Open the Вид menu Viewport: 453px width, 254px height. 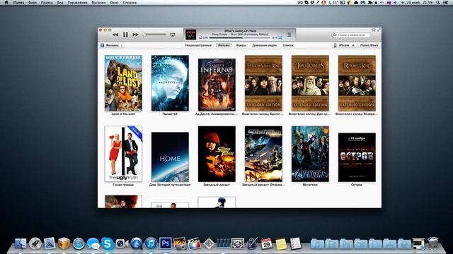(60, 2)
